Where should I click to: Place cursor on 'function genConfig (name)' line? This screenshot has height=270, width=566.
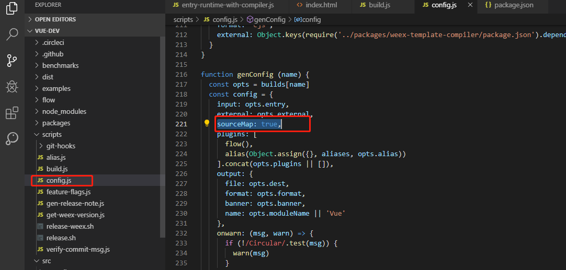(255, 75)
